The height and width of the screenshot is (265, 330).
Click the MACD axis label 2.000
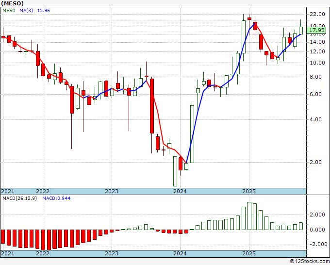[x=317, y=215]
